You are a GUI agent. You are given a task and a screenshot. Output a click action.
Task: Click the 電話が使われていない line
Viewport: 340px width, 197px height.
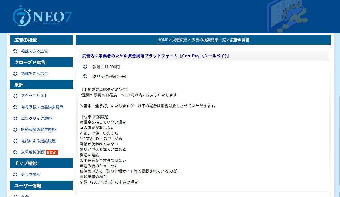click(99, 144)
